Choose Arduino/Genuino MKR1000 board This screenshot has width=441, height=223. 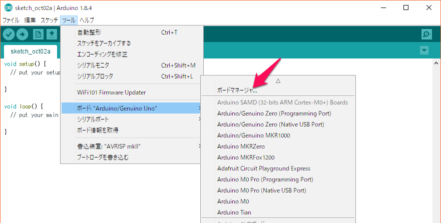click(253, 135)
